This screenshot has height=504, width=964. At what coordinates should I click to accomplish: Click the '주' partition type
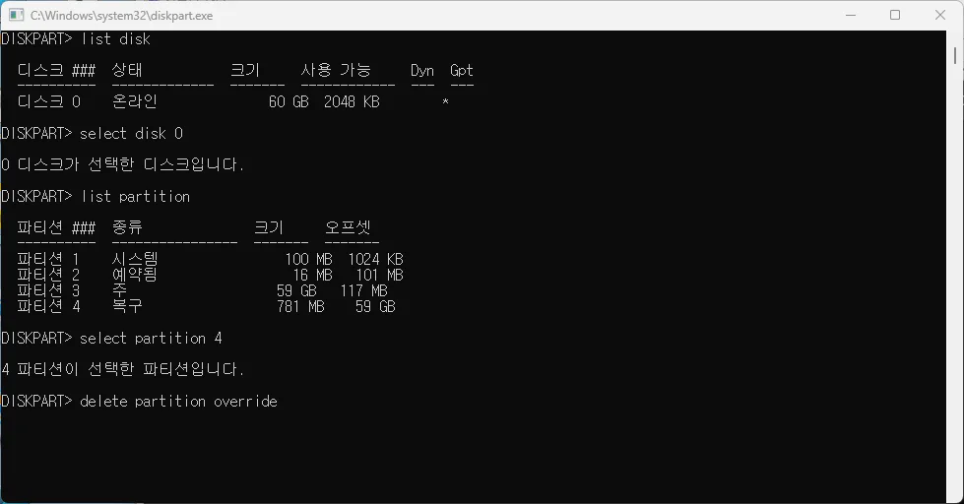pos(119,290)
